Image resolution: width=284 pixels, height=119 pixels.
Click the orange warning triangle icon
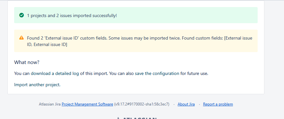[22, 38]
